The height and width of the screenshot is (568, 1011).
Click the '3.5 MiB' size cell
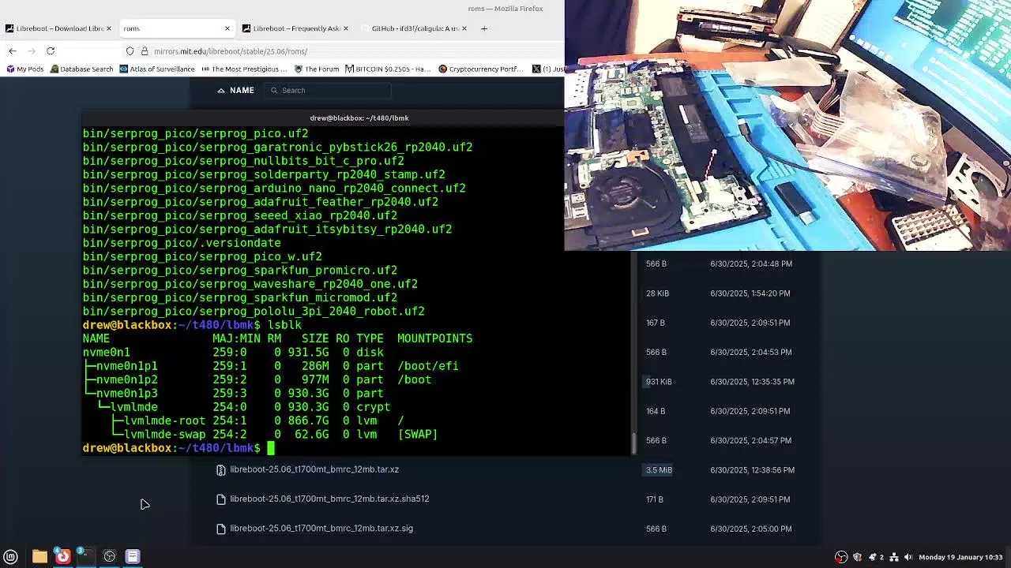pos(659,469)
